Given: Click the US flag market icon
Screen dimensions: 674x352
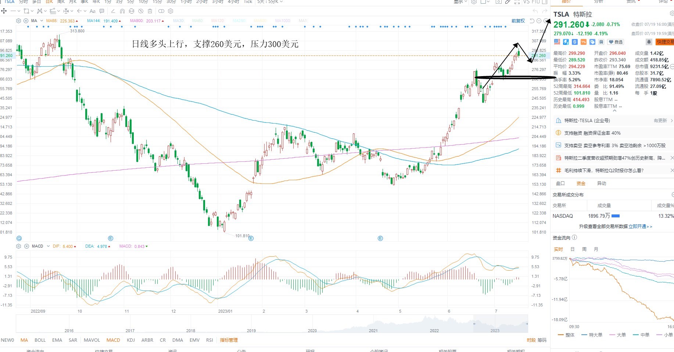Looking at the screenshot, I should tap(557, 42).
